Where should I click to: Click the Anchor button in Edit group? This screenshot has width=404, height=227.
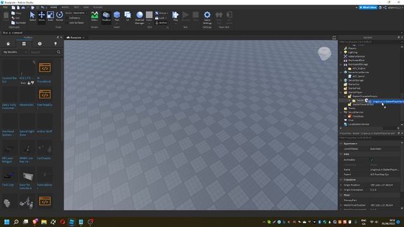[162, 23]
